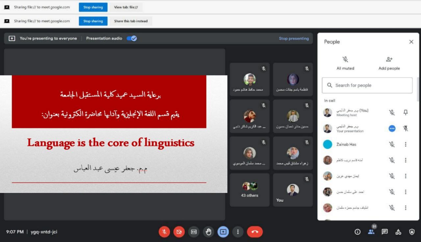Toggle the Presentation audio switch
The image size is (421, 242).
132,38
